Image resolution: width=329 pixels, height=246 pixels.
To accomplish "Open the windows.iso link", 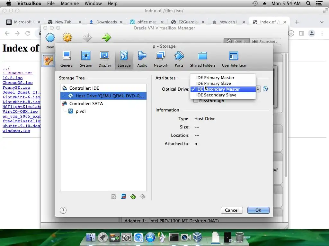I will pyautogui.click(x=16, y=131).
